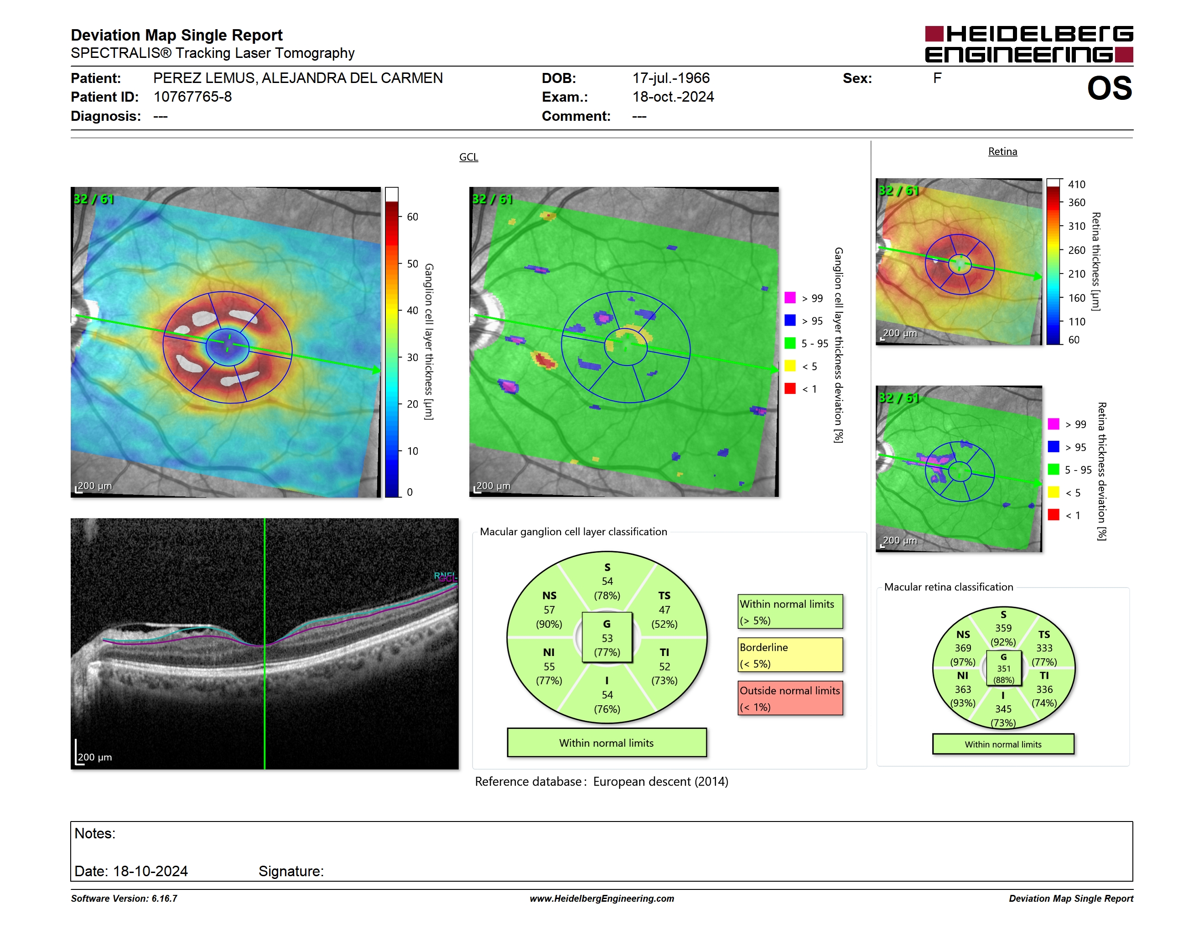Click Sex value F

[937, 78]
